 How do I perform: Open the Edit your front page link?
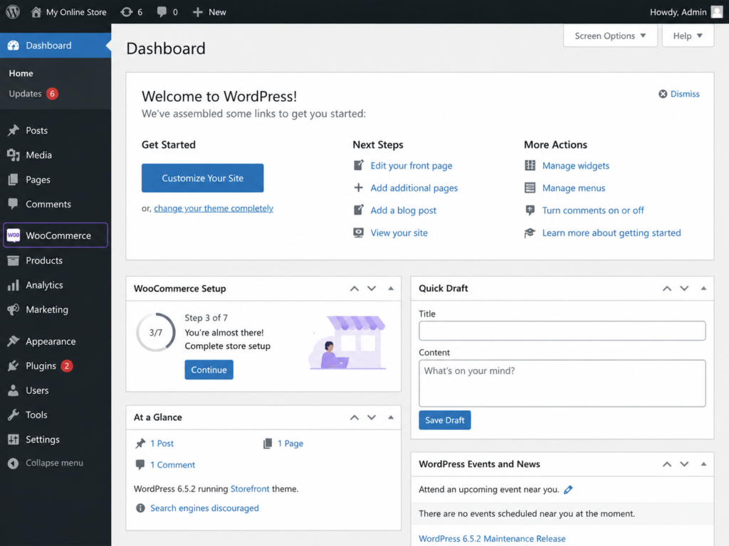pos(411,166)
